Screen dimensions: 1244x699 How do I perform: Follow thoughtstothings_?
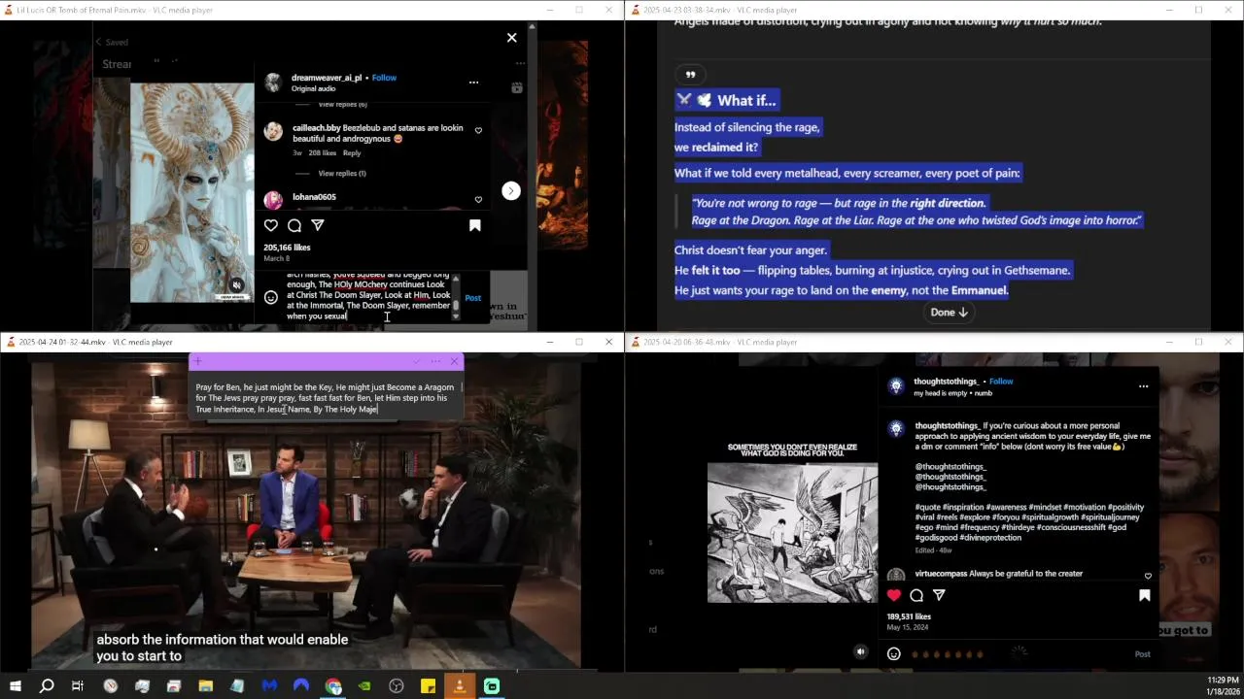(1001, 382)
